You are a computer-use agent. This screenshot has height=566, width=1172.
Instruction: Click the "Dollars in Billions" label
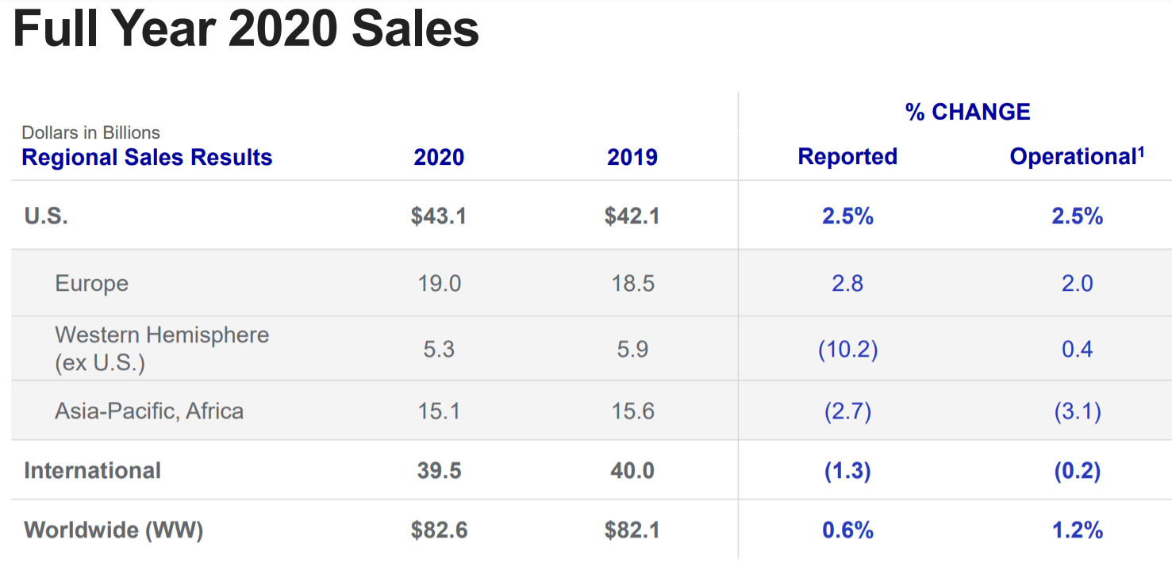pyautogui.click(x=90, y=132)
